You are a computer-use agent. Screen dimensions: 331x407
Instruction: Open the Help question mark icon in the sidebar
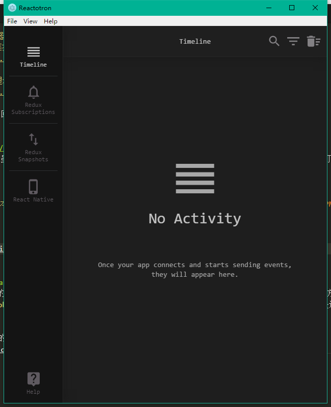tap(34, 379)
